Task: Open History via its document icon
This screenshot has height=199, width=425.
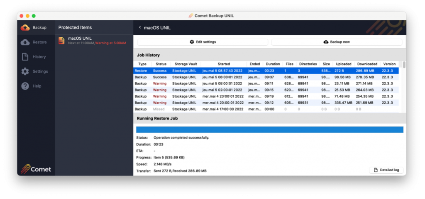Action: click(x=25, y=57)
